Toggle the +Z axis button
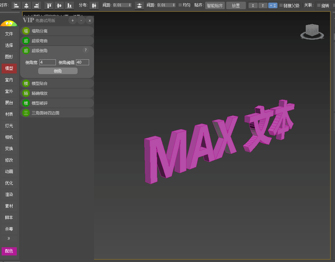335x262 pixels. click(x=273, y=5)
